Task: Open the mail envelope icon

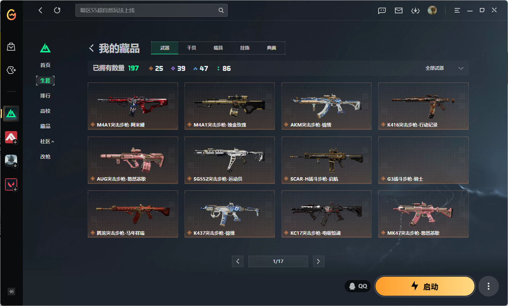Action: click(x=399, y=10)
